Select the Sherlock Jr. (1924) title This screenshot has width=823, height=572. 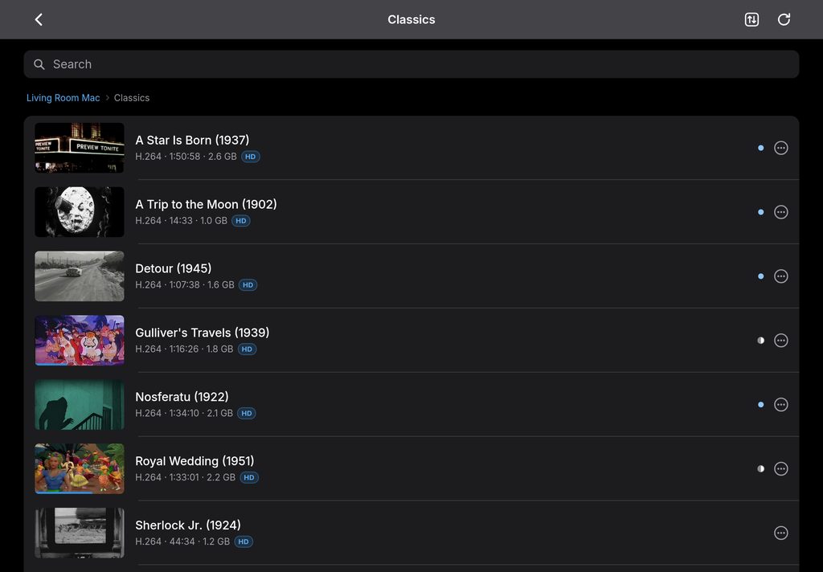pyautogui.click(x=188, y=525)
